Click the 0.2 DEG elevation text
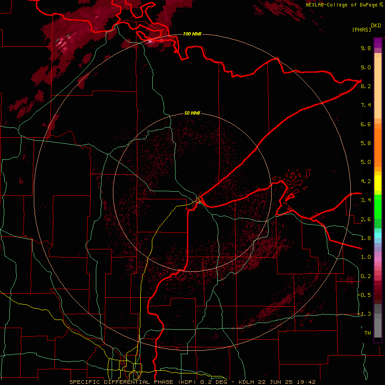 click(214, 382)
